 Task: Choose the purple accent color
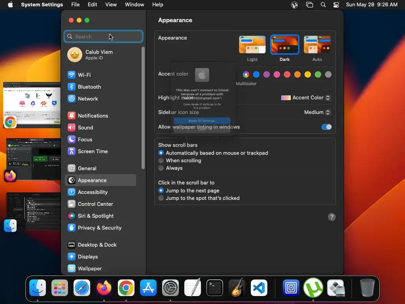[267, 74]
